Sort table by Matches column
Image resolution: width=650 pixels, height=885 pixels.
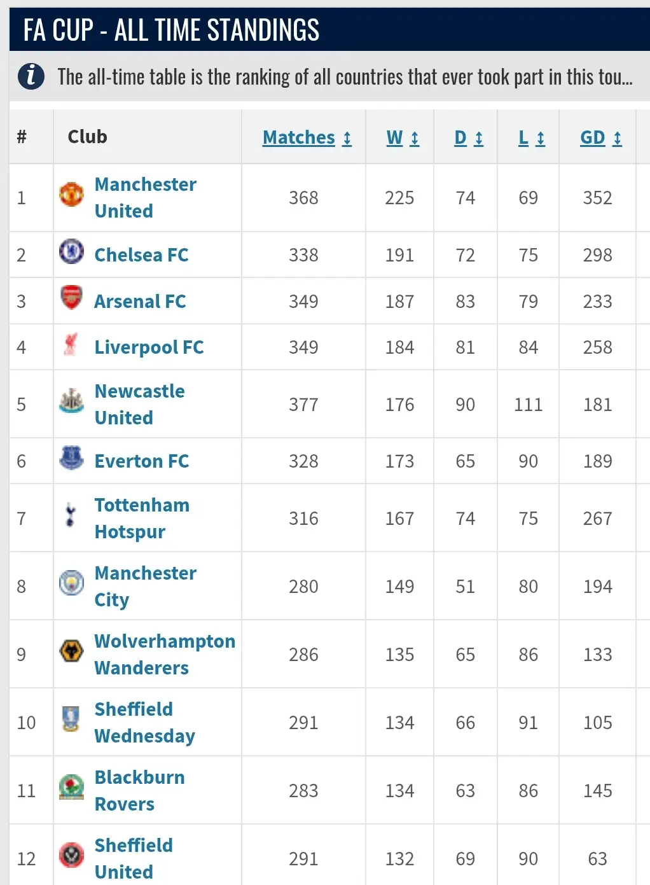[307, 138]
